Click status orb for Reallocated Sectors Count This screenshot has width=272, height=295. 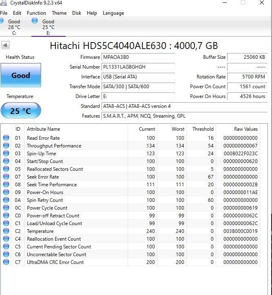click(6, 169)
